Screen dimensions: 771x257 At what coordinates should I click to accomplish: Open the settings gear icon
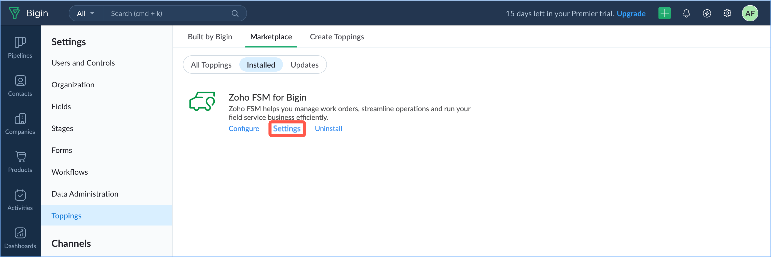pyautogui.click(x=727, y=13)
